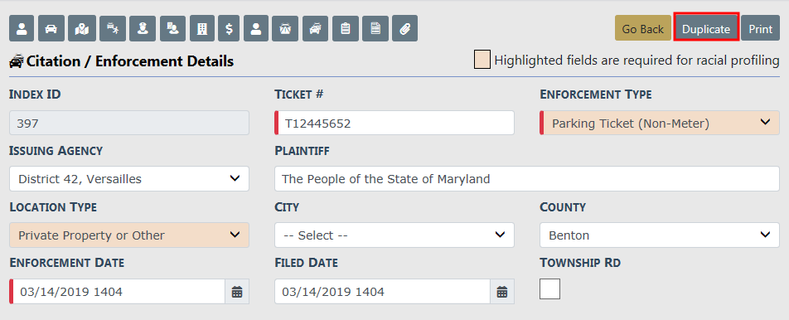Click the Duplicate button
Viewport: 789px width, 320px height.
[706, 29]
